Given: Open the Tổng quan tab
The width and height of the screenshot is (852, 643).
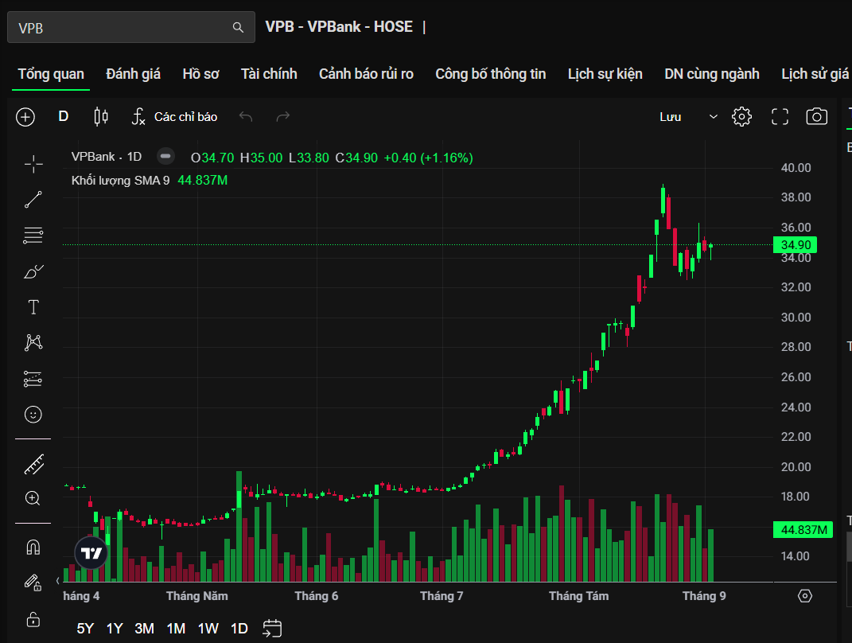Looking at the screenshot, I should point(51,74).
